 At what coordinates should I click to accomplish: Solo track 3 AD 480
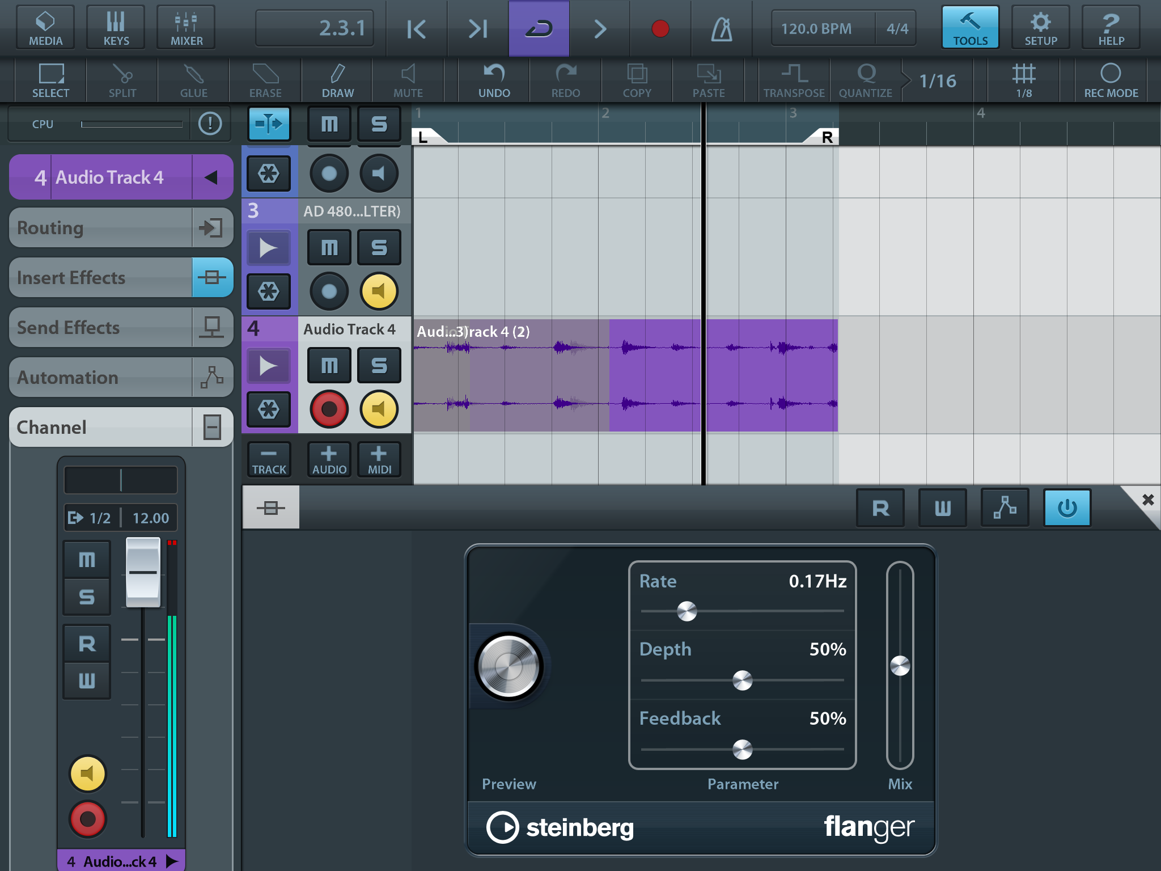click(379, 247)
